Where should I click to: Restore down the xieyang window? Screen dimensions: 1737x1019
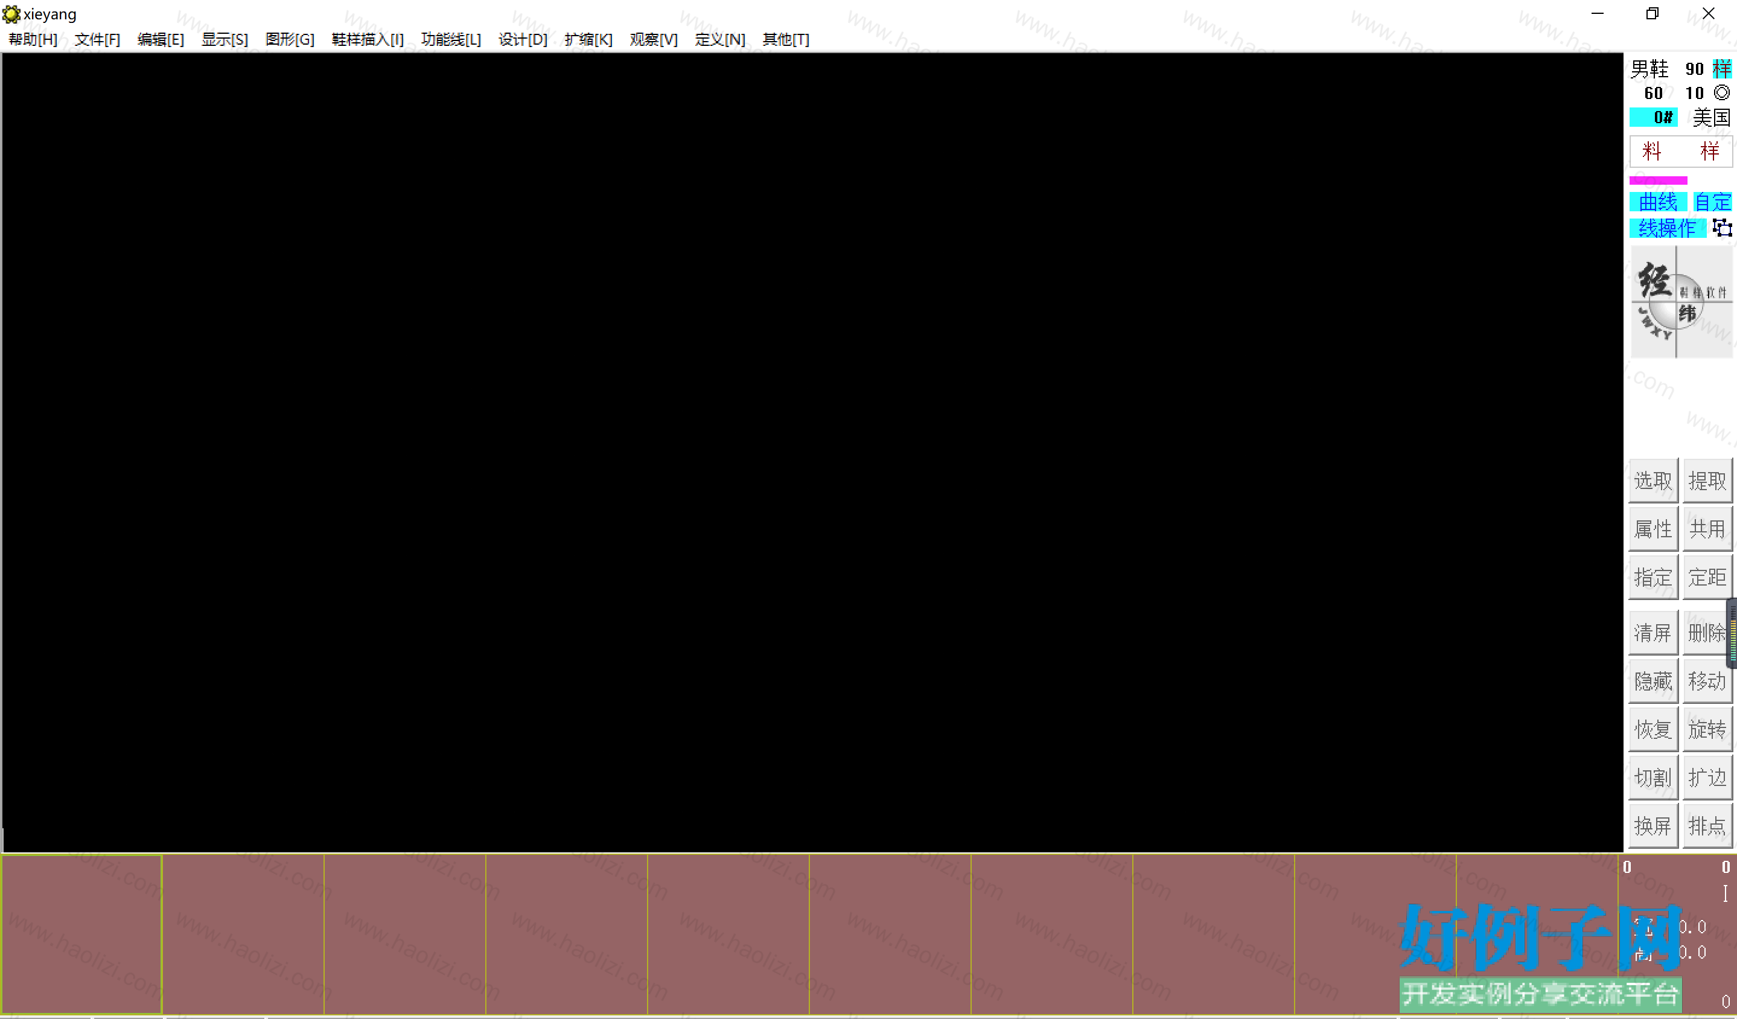tap(1653, 14)
